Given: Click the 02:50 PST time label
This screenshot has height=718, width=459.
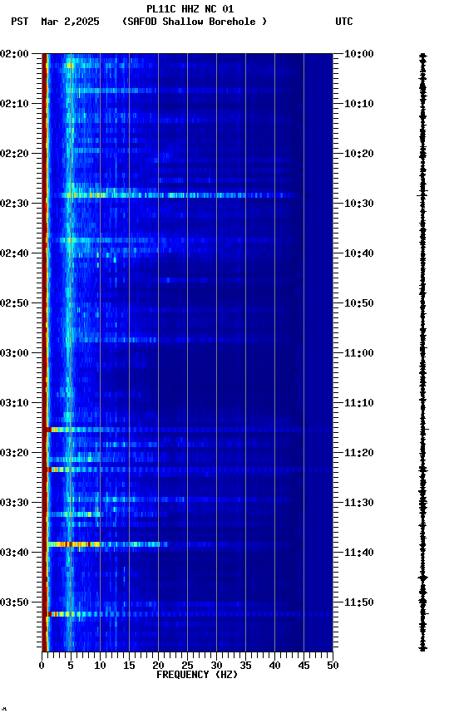Looking at the screenshot, I should point(14,303).
